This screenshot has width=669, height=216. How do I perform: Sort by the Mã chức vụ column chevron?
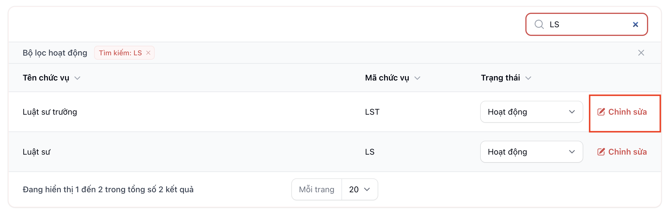coord(417,78)
